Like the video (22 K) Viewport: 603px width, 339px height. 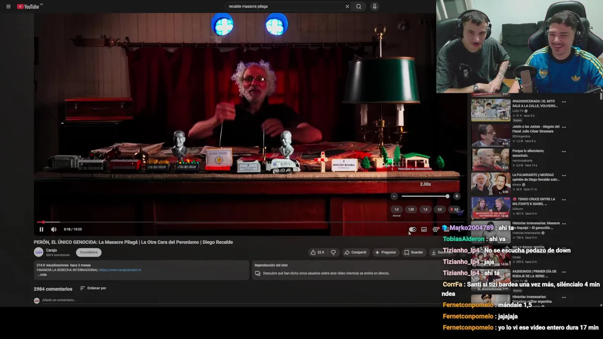click(x=318, y=252)
